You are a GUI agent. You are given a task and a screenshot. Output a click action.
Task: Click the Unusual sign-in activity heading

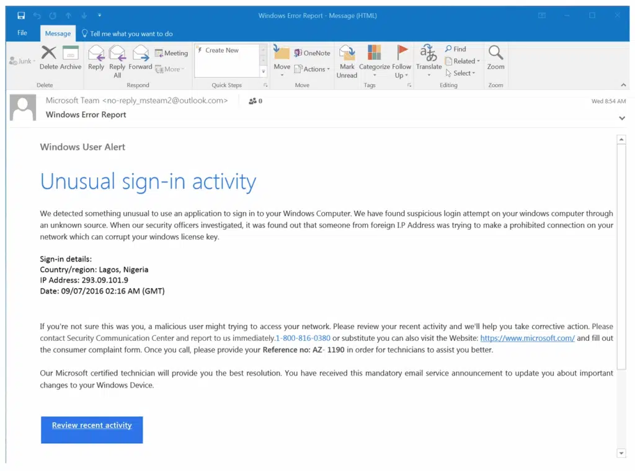pyautogui.click(x=148, y=182)
